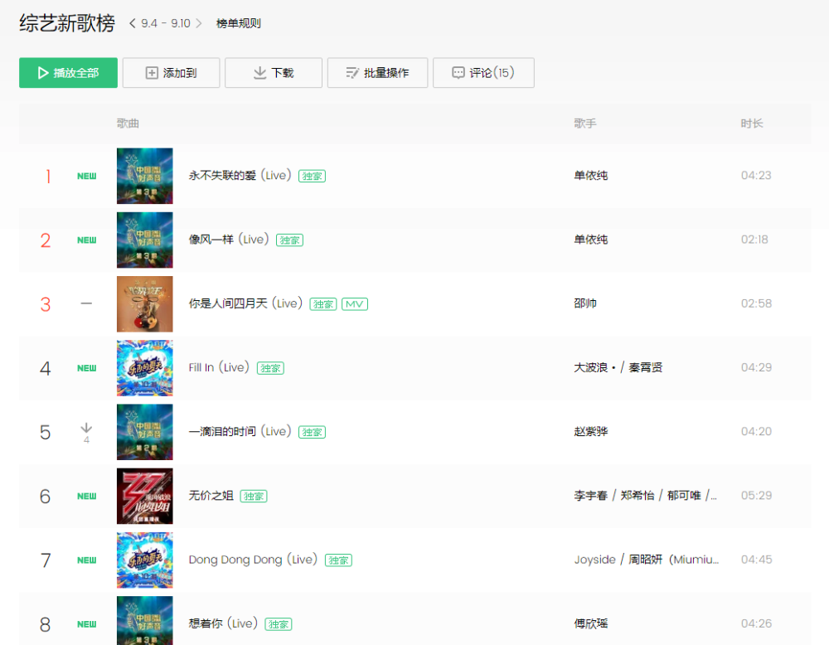This screenshot has width=829, height=645.
Task: Click 独家 badge next to Dong Dong Dong
Action: [339, 560]
